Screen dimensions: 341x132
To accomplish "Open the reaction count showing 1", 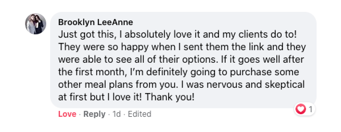I will (x=310, y=109).
